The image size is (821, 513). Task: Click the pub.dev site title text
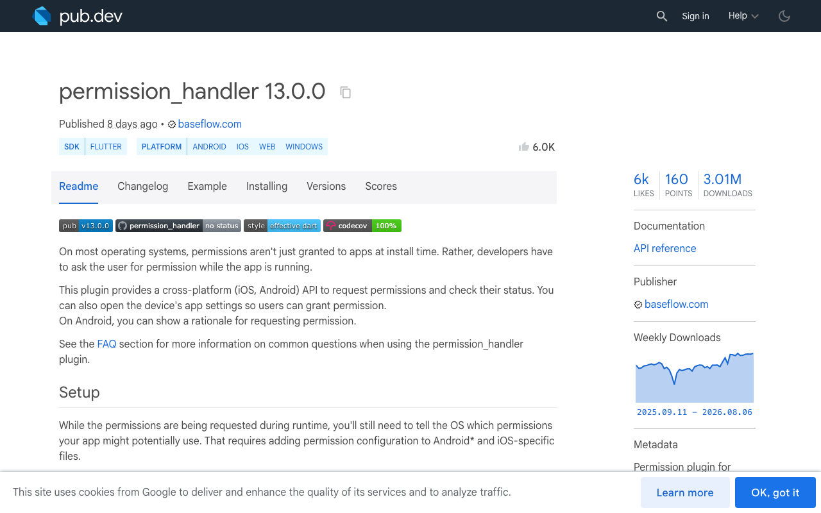coord(91,17)
